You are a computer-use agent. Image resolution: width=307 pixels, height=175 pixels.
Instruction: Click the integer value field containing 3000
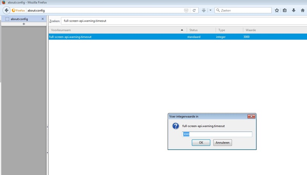pos(217,134)
